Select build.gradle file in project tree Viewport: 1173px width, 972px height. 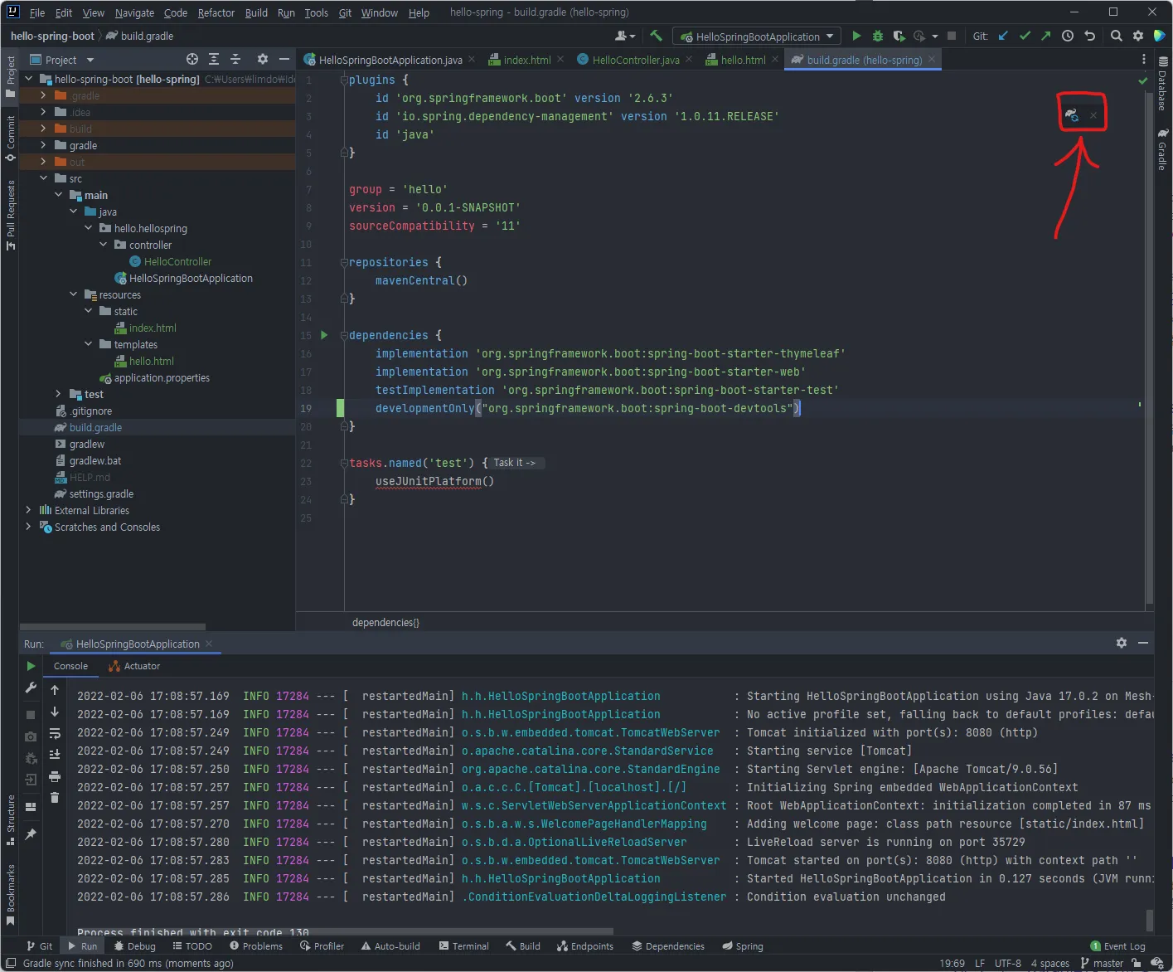point(95,427)
